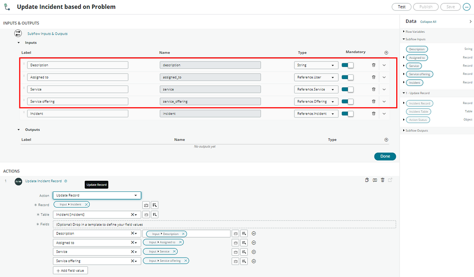Toggle Mandatory switch for Service offering

[x=347, y=101]
